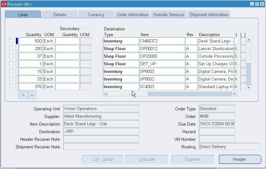266x169 pixels.
Task: Open the Currency tab
Action: point(96,15)
